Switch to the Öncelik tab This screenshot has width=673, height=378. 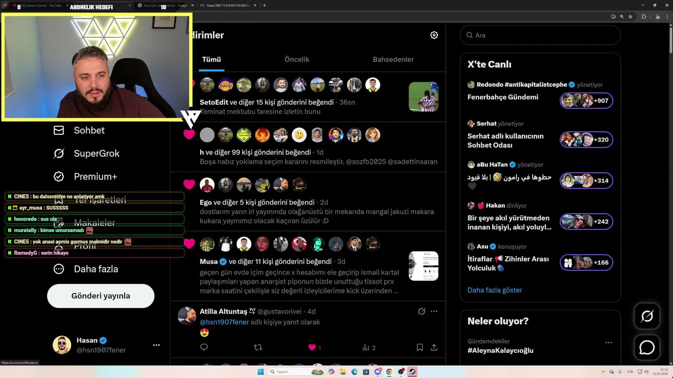[297, 59]
